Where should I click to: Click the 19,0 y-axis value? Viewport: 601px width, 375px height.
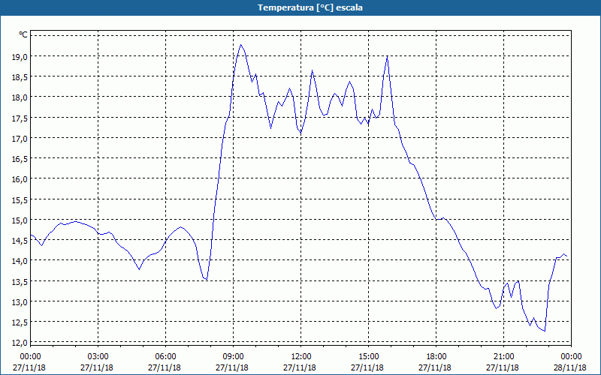tap(20, 57)
